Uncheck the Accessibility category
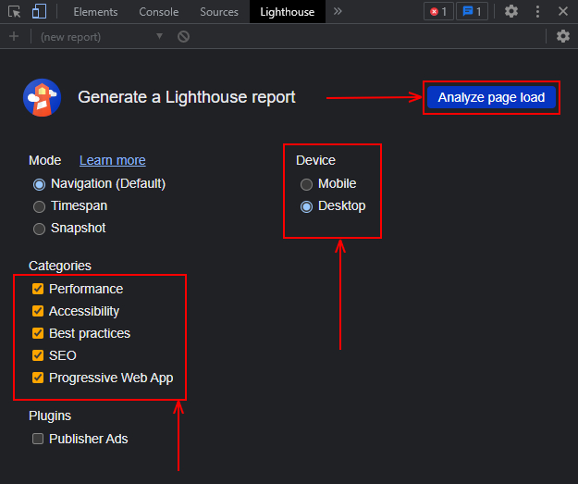 tap(38, 311)
